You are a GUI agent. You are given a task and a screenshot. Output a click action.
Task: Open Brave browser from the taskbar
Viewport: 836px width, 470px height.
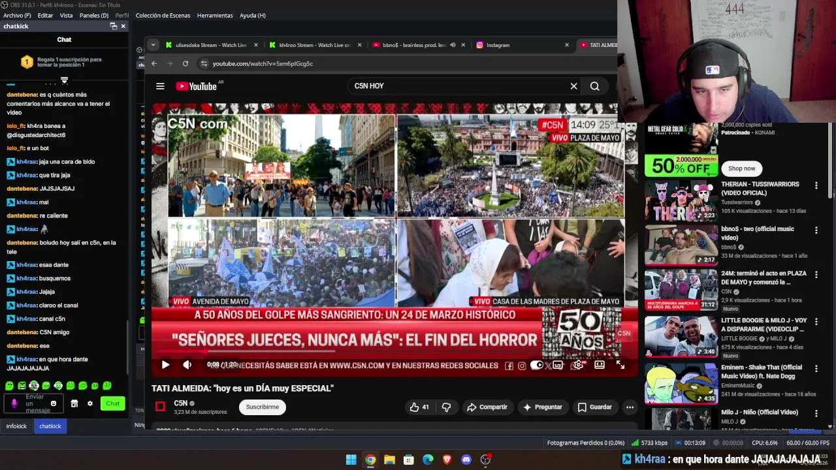click(447, 460)
